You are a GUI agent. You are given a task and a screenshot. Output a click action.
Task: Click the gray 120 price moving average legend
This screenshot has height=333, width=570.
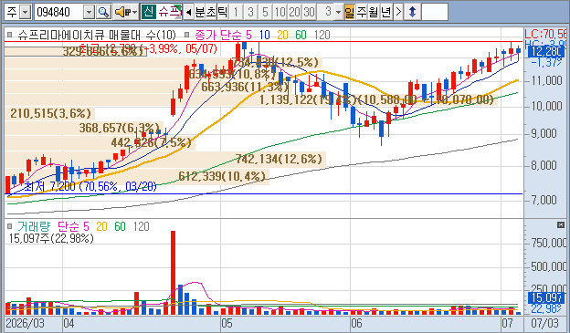click(322, 35)
